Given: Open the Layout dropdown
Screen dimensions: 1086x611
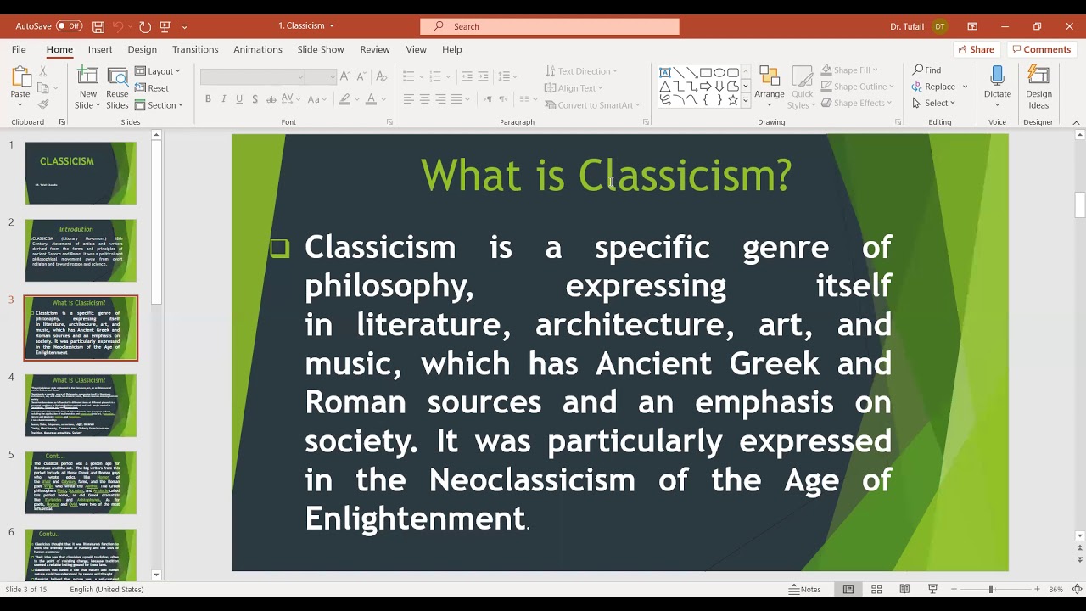Looking at the screenshot, I should point(158,71).
